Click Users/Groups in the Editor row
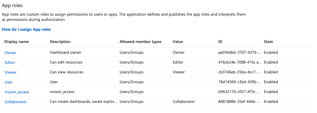This screenshot has height=113, width=317. point(131,62)
